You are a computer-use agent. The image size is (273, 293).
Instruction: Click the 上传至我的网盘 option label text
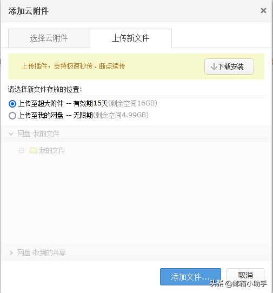click(41, 115)
